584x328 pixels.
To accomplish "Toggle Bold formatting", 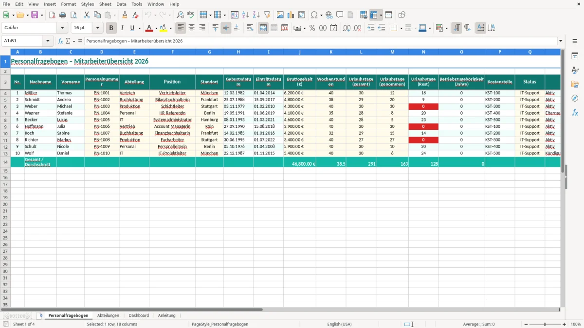I will [x=111, y=28].
